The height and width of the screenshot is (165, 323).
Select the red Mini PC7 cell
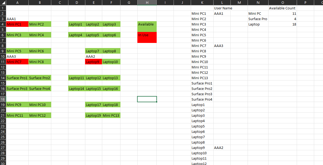(x=17, y=62)
